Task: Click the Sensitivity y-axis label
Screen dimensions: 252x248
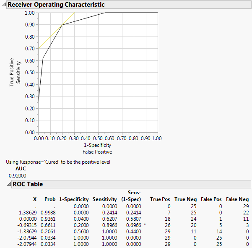Action: click(18, 72)
